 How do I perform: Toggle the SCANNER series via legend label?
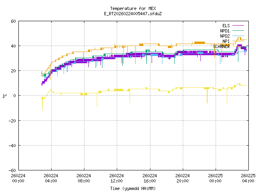(221, 46)
